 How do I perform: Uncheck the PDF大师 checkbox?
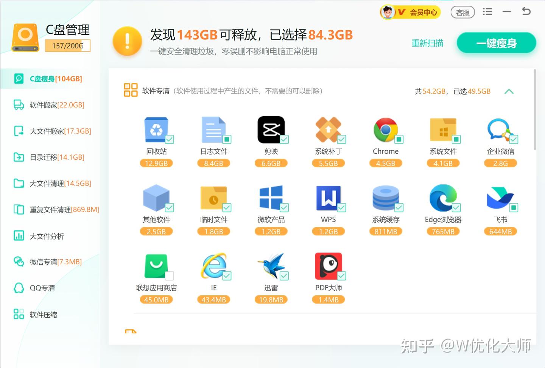[341, 276]
